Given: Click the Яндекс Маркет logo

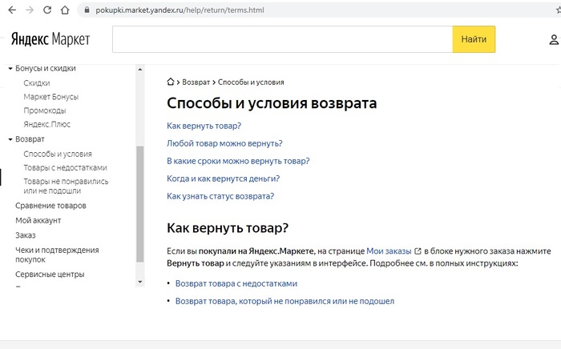Looking at the screenshot, I should click(x=50, y=39).
